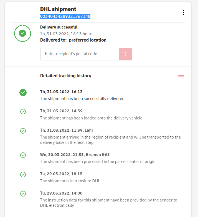Image resolution: width=198 pixels, height=217 pixels.
Task: Click checkmark beside in transit to DHL
Action: click(23, 175)
